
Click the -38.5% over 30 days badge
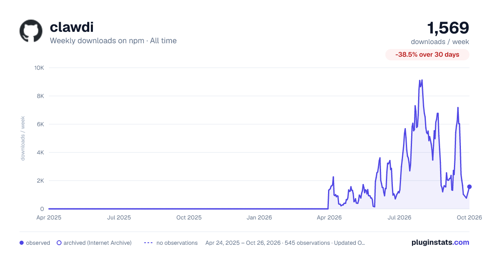[427, 55]
